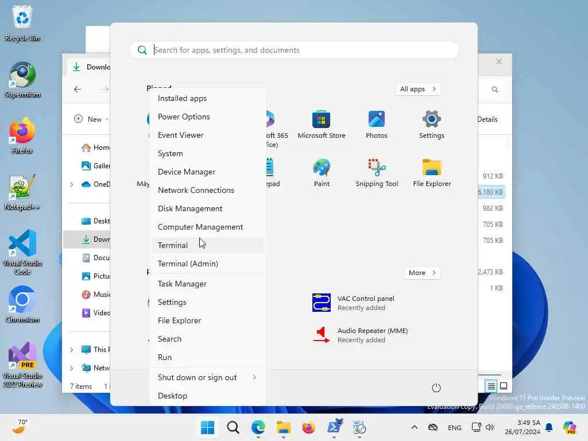Image resolution: width=588 pixels, height=441 pixels.
Task: Open Firefox desktop shortcut
Action: click(x=22, y=136)
